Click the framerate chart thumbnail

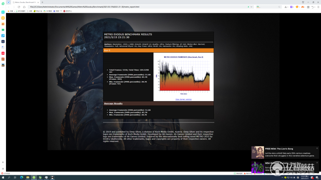pyautogui.click(x=183, y=76)
